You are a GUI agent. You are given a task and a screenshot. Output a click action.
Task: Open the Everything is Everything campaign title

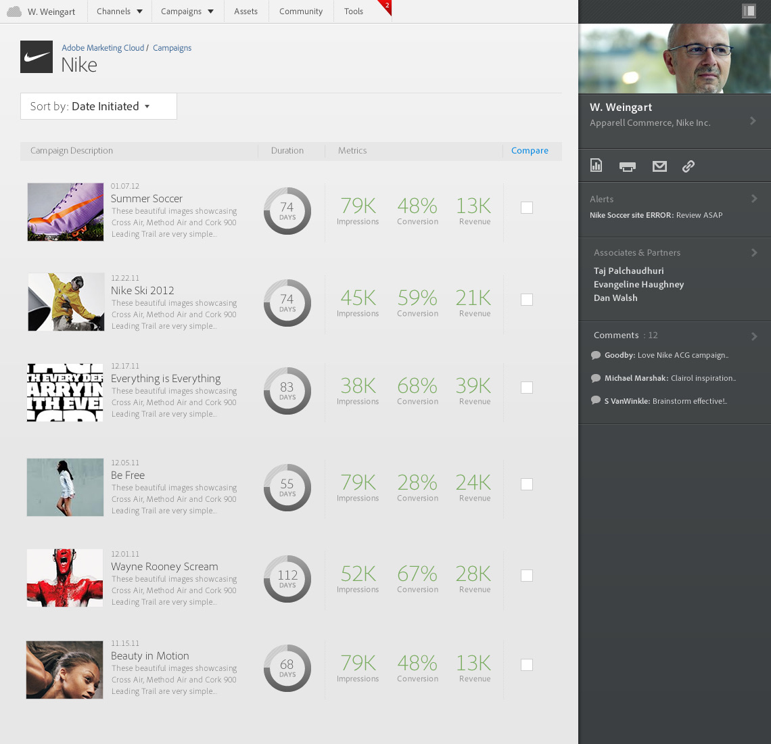(166, 379)
